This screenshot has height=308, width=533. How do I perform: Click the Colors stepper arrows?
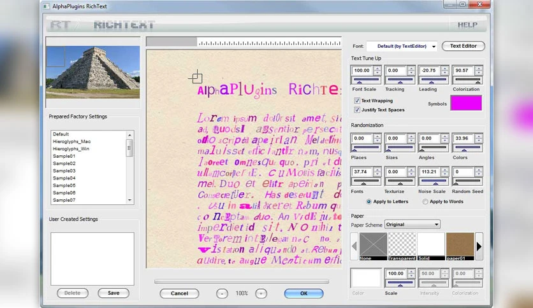pos(479,138)
